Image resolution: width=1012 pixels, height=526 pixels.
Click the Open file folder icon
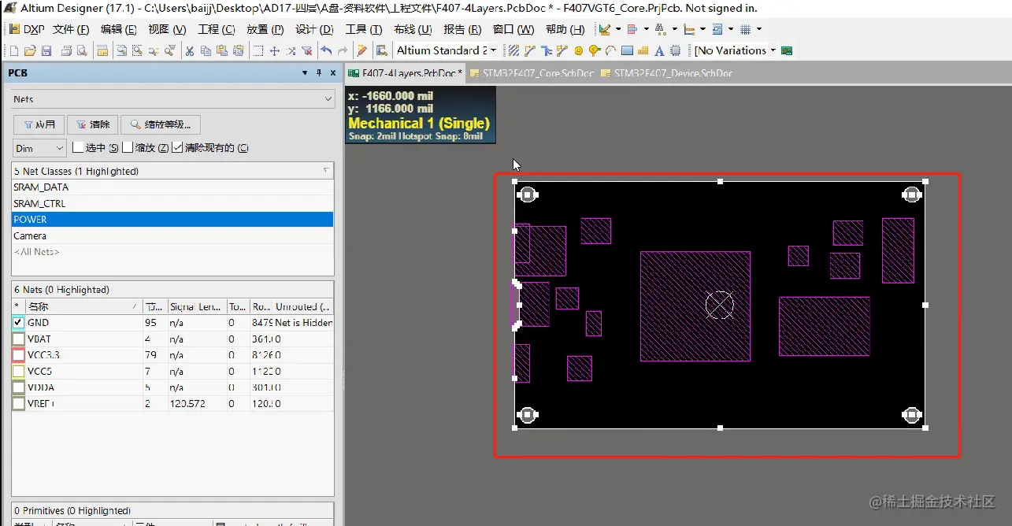[30, 50]
